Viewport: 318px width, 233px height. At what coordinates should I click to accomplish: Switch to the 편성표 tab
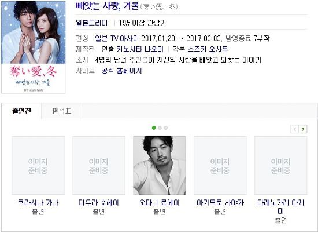[62, 111]
